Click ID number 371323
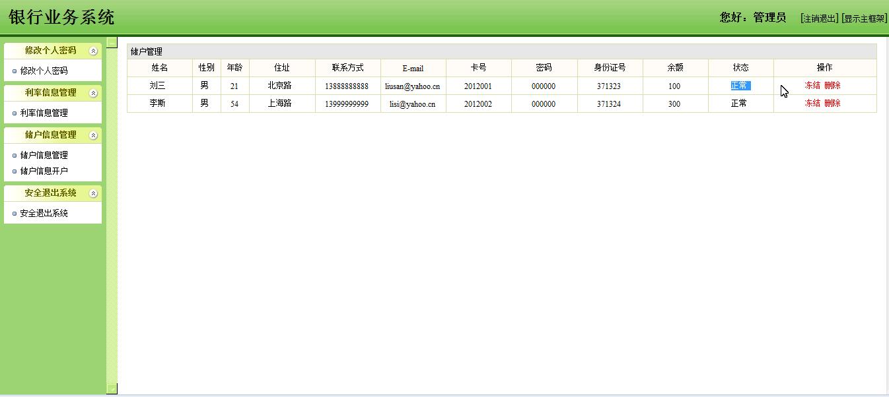 [609, 86]
